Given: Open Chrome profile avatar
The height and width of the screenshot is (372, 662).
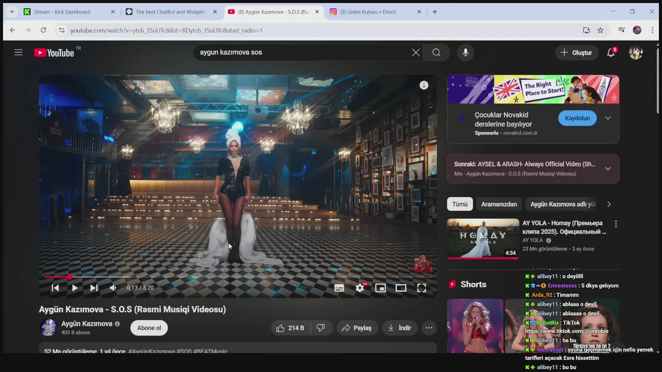Looking at the screenshot, I should 637,30.
